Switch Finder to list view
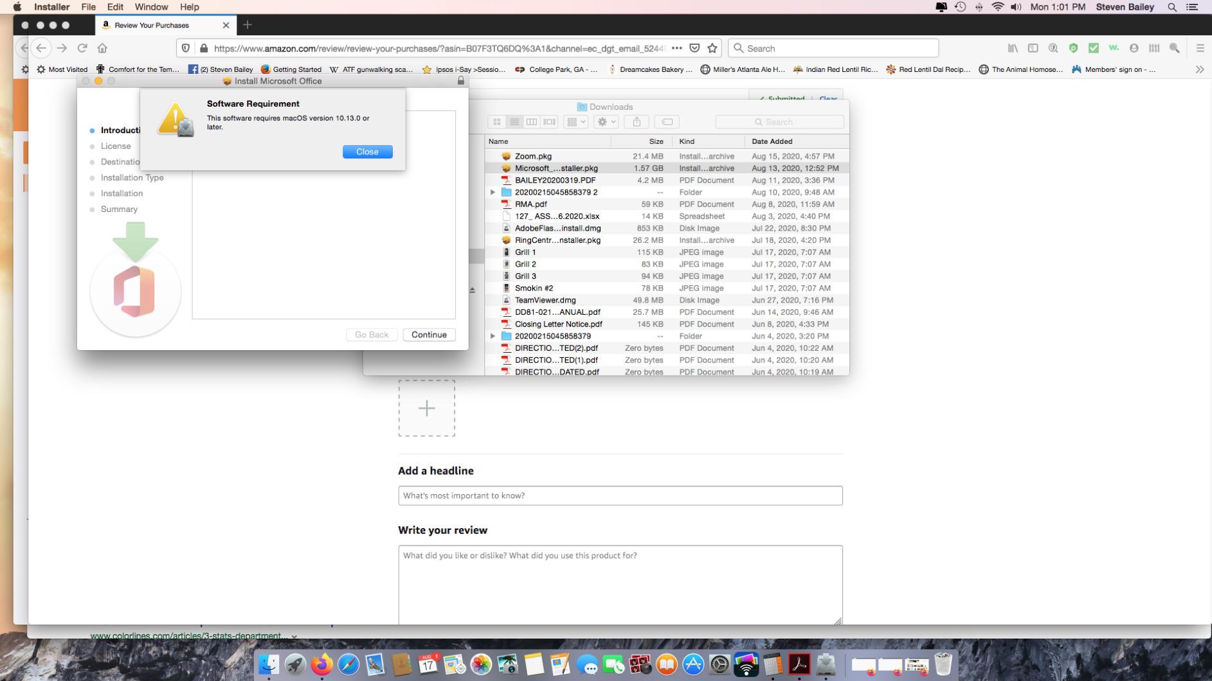The image size is (1212, 681). point(514,122)
